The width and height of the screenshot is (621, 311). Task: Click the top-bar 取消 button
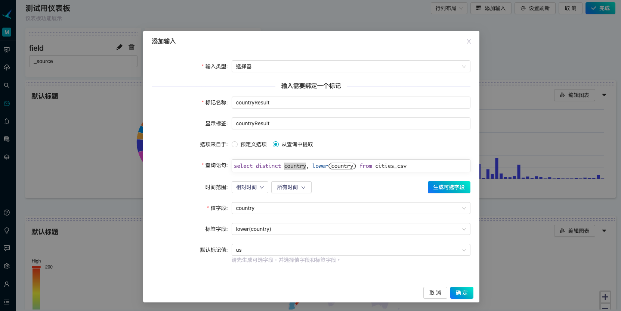tap(571, 8)
